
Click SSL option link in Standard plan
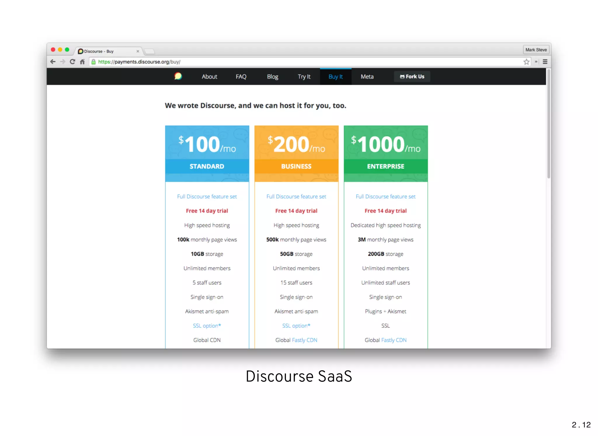point(207,326)
